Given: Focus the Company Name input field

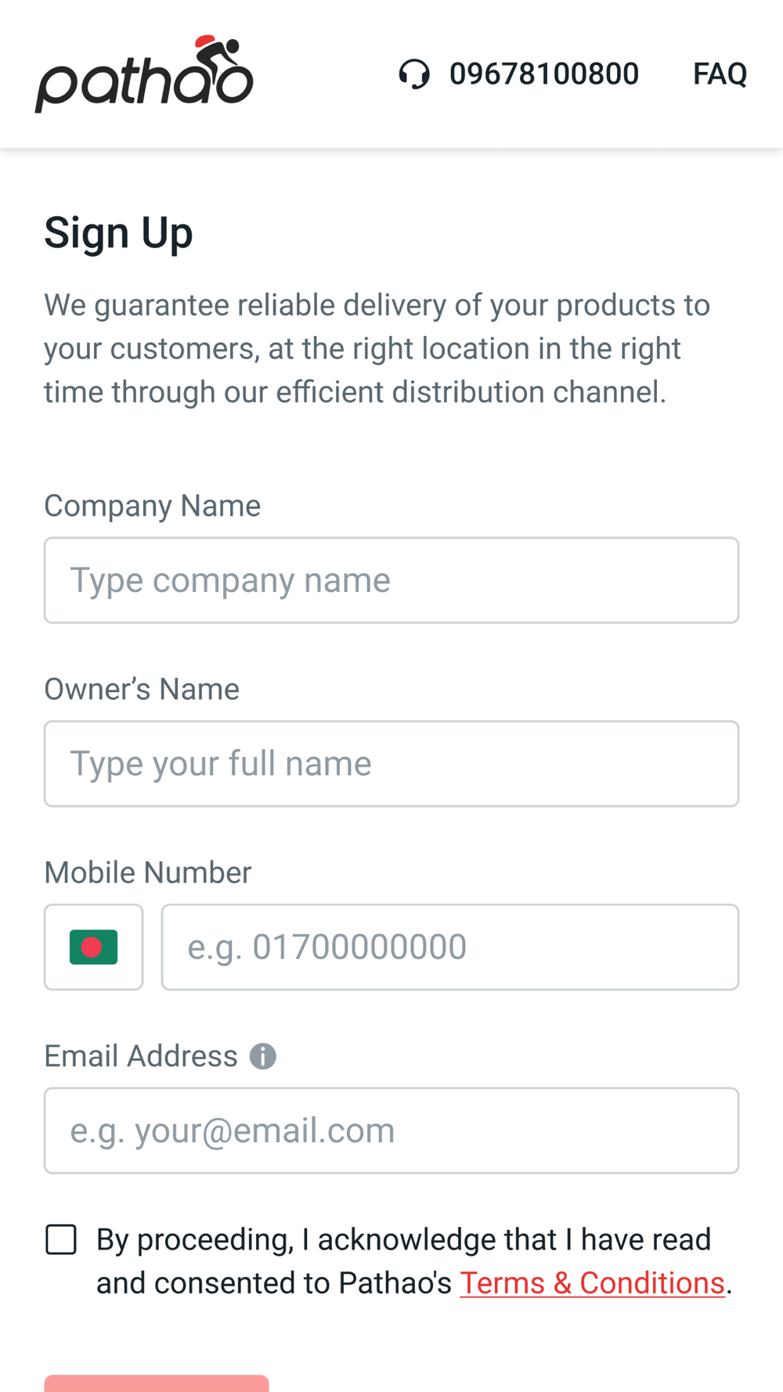Looking at the screenshot, I should 391,580.
